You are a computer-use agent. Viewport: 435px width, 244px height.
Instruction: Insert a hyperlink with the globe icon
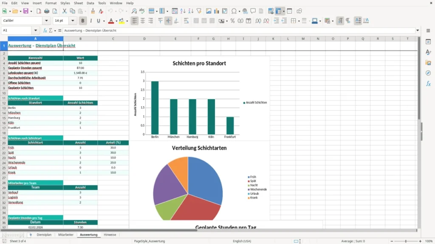coord(245,11)
